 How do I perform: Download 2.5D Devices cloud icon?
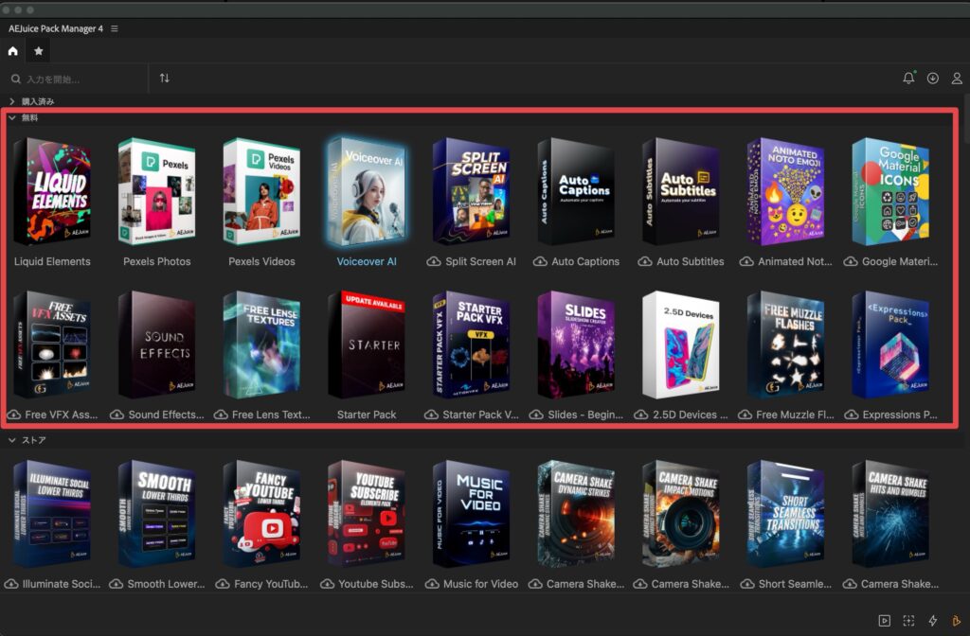tap(641, 415)
